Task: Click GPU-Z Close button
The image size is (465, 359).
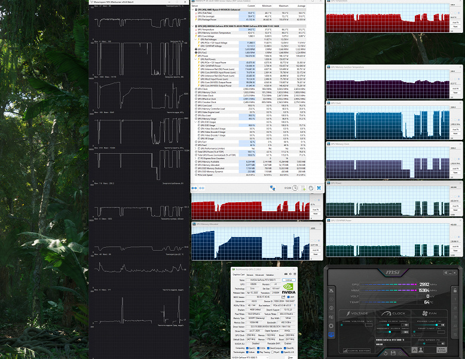Action: pos(290,358)
